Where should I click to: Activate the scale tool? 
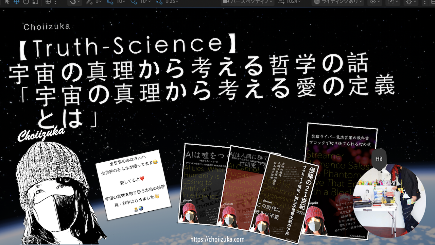(x=35, y=2)
